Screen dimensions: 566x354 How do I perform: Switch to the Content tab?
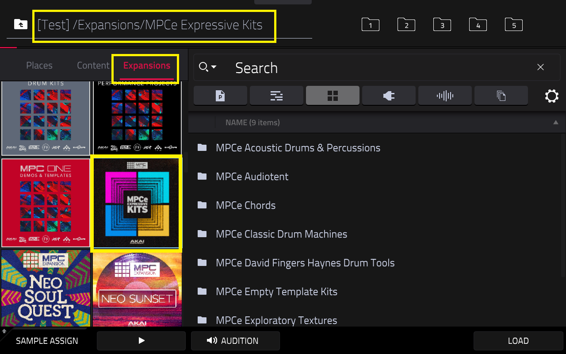[93, 65]
